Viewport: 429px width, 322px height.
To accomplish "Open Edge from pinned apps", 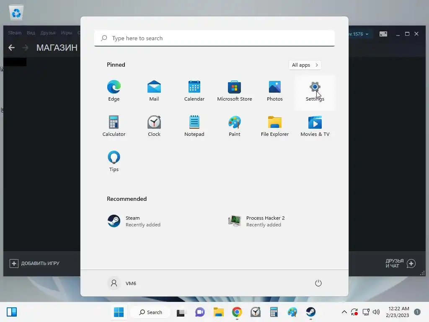I will pos(114,91).
